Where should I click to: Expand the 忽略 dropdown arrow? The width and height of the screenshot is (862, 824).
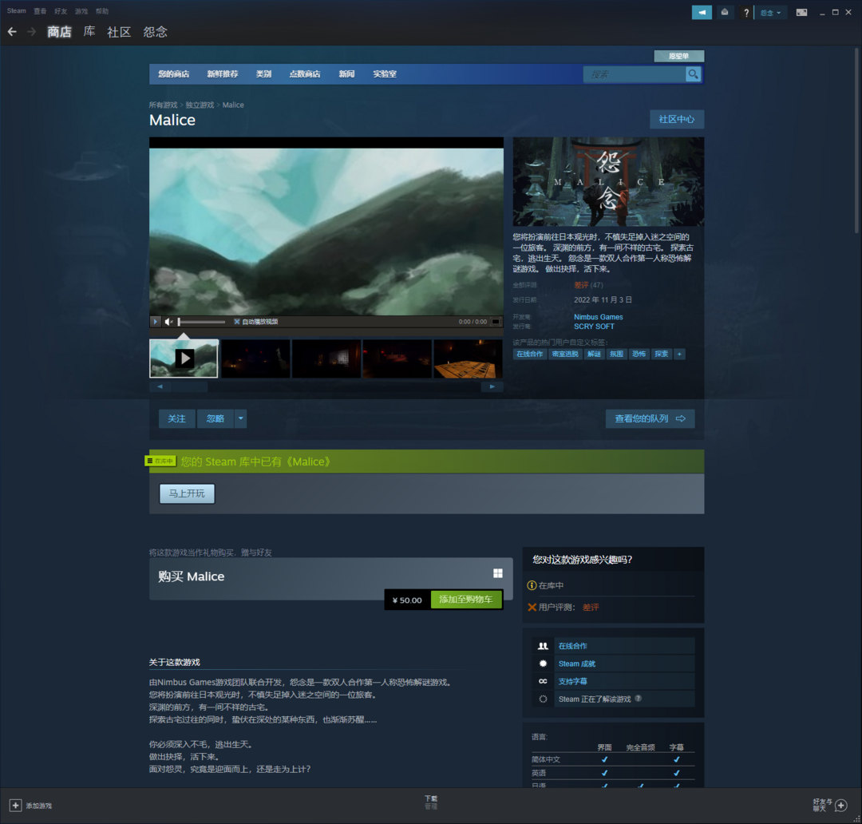pos(240,418)
